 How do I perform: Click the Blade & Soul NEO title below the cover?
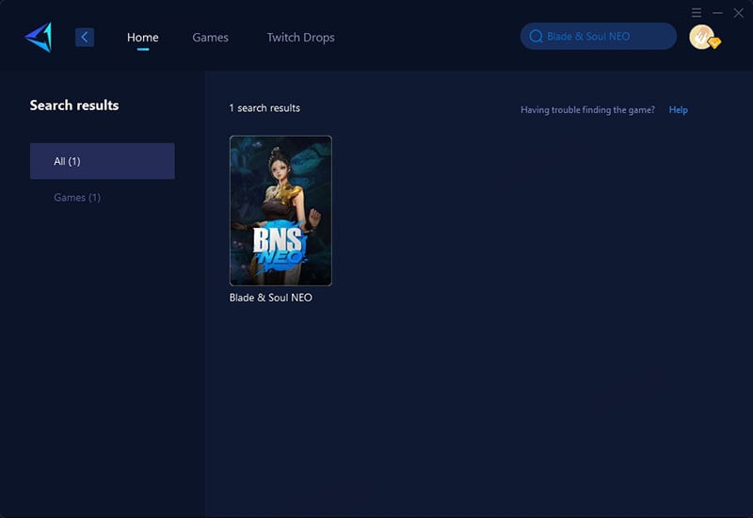pos(271,298)
